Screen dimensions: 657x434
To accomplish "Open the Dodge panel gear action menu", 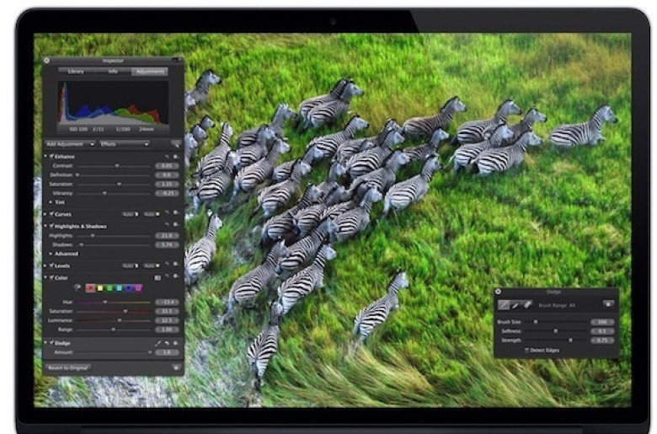I will click(607, 303).
